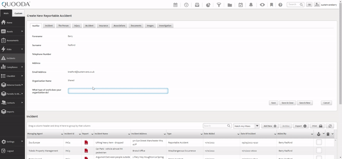Screen dimensions: 342x159
Task: Tick the archive checkbox for Zou Europe row
Action: tap(319, 142)
